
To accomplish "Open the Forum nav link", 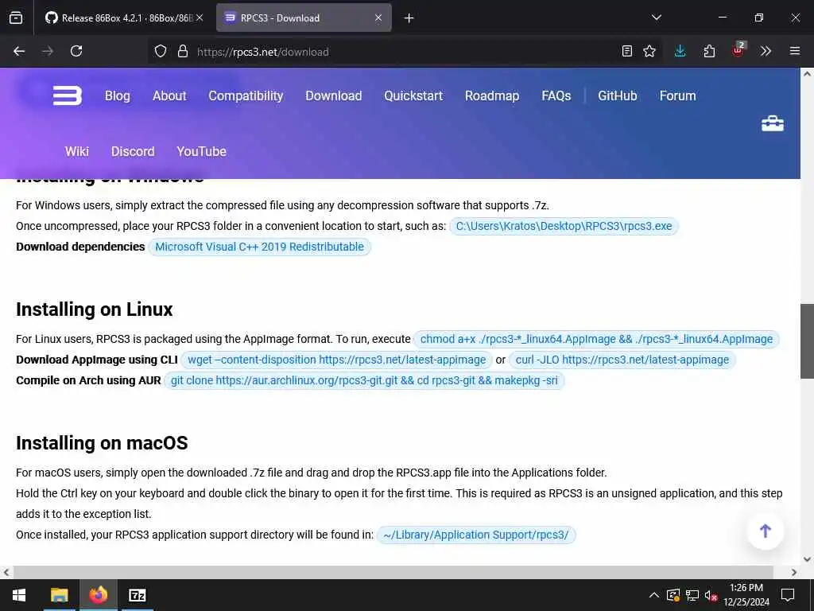I will 677,95.
